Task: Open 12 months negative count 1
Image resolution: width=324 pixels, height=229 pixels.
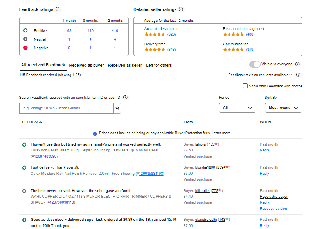Action: pos(115,48)
